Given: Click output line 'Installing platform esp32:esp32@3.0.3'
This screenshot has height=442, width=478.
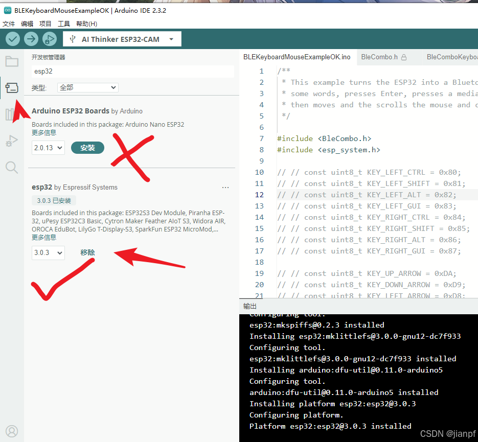Looking at the screenshot, I should [333, 404].
